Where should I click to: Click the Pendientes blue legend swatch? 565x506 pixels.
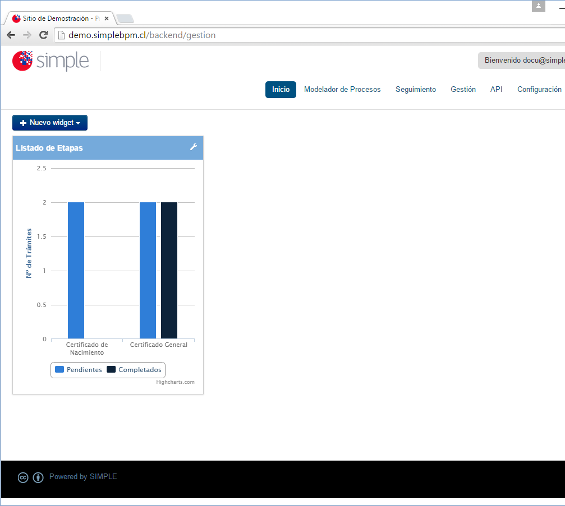tap(59, 369)
